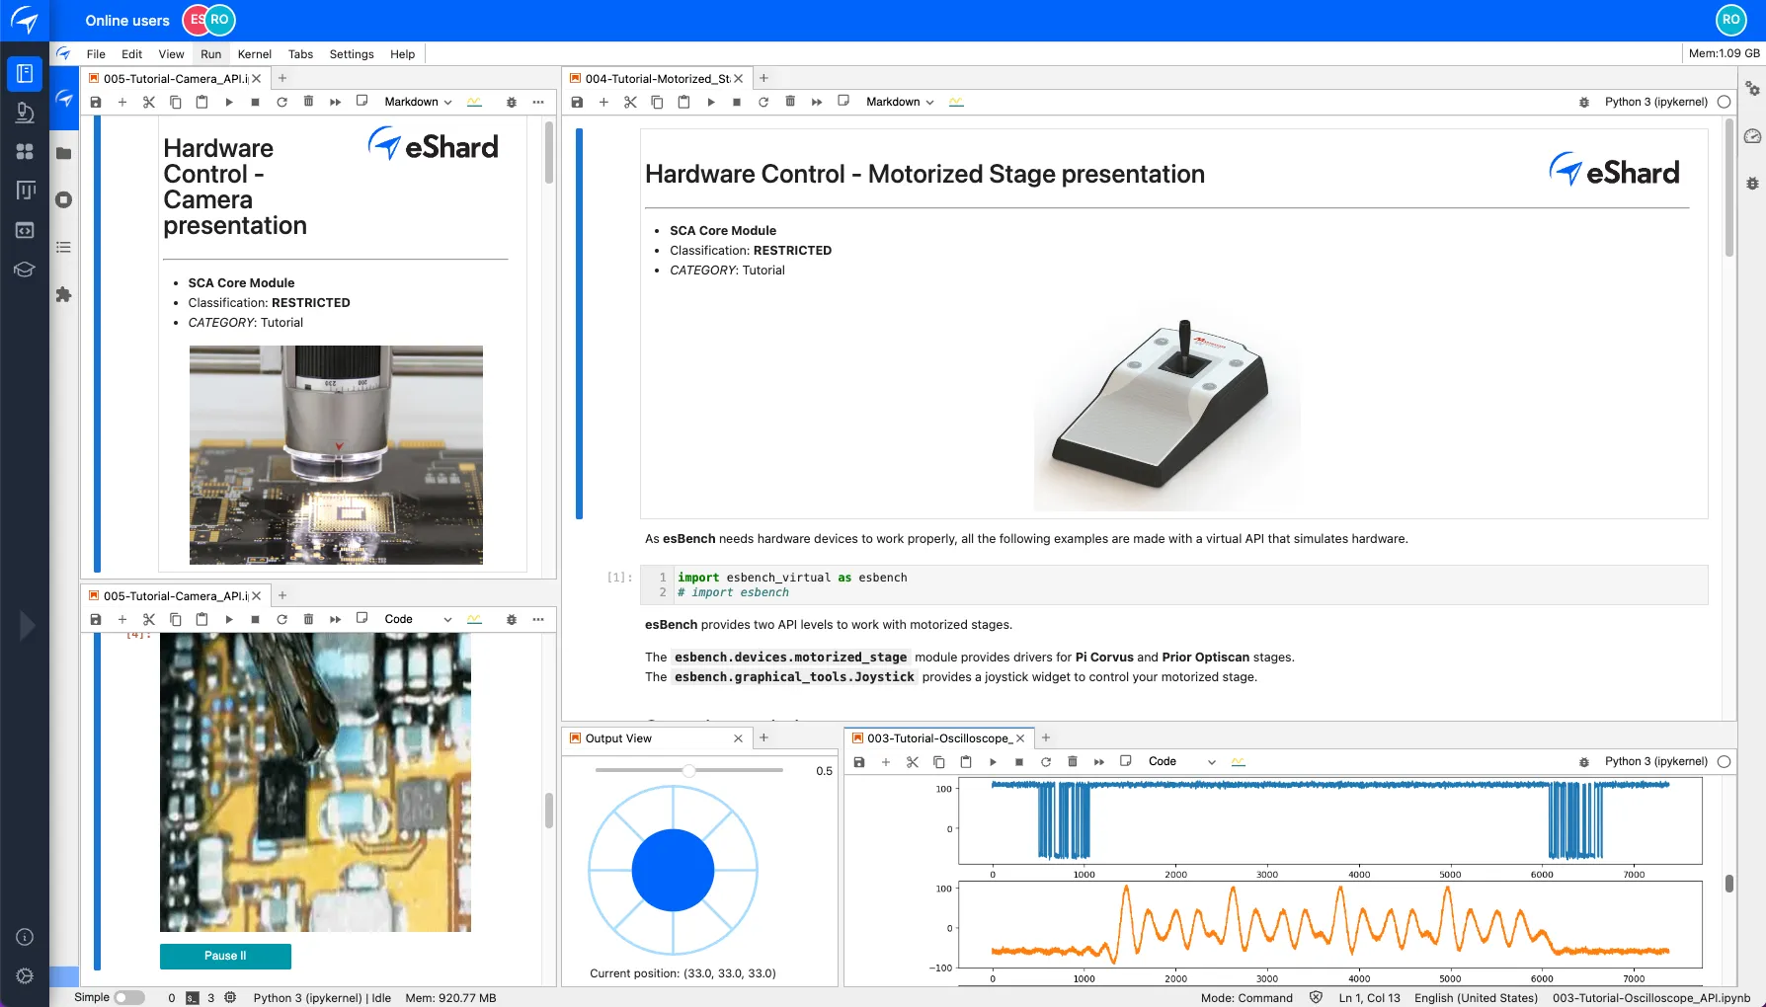Click the yellow chart icon in the Motorized notebook toolbar
The width and height of the screenshot is (1766, 1007).
(x=956, y=102)
